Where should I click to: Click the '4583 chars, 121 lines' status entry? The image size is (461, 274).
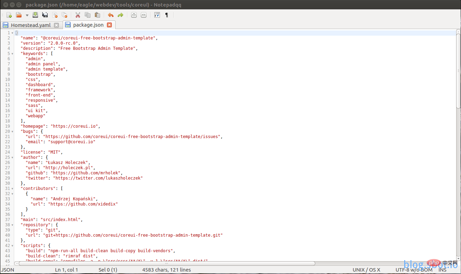pyautogui.click(x=166, y=270)
